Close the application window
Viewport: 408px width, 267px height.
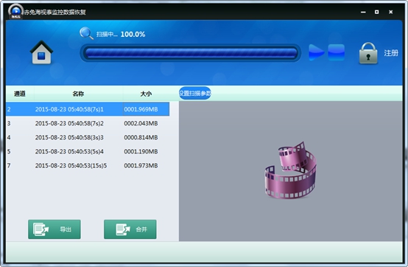(x=390, y=12)
